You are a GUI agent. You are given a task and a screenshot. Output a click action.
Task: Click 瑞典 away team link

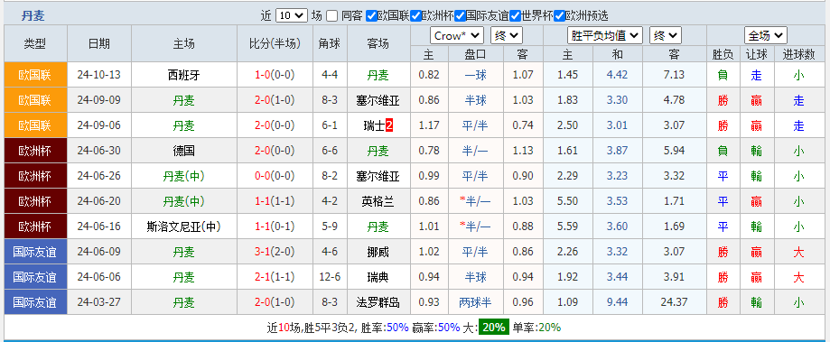pyautogui.click(x=378, y=278)
